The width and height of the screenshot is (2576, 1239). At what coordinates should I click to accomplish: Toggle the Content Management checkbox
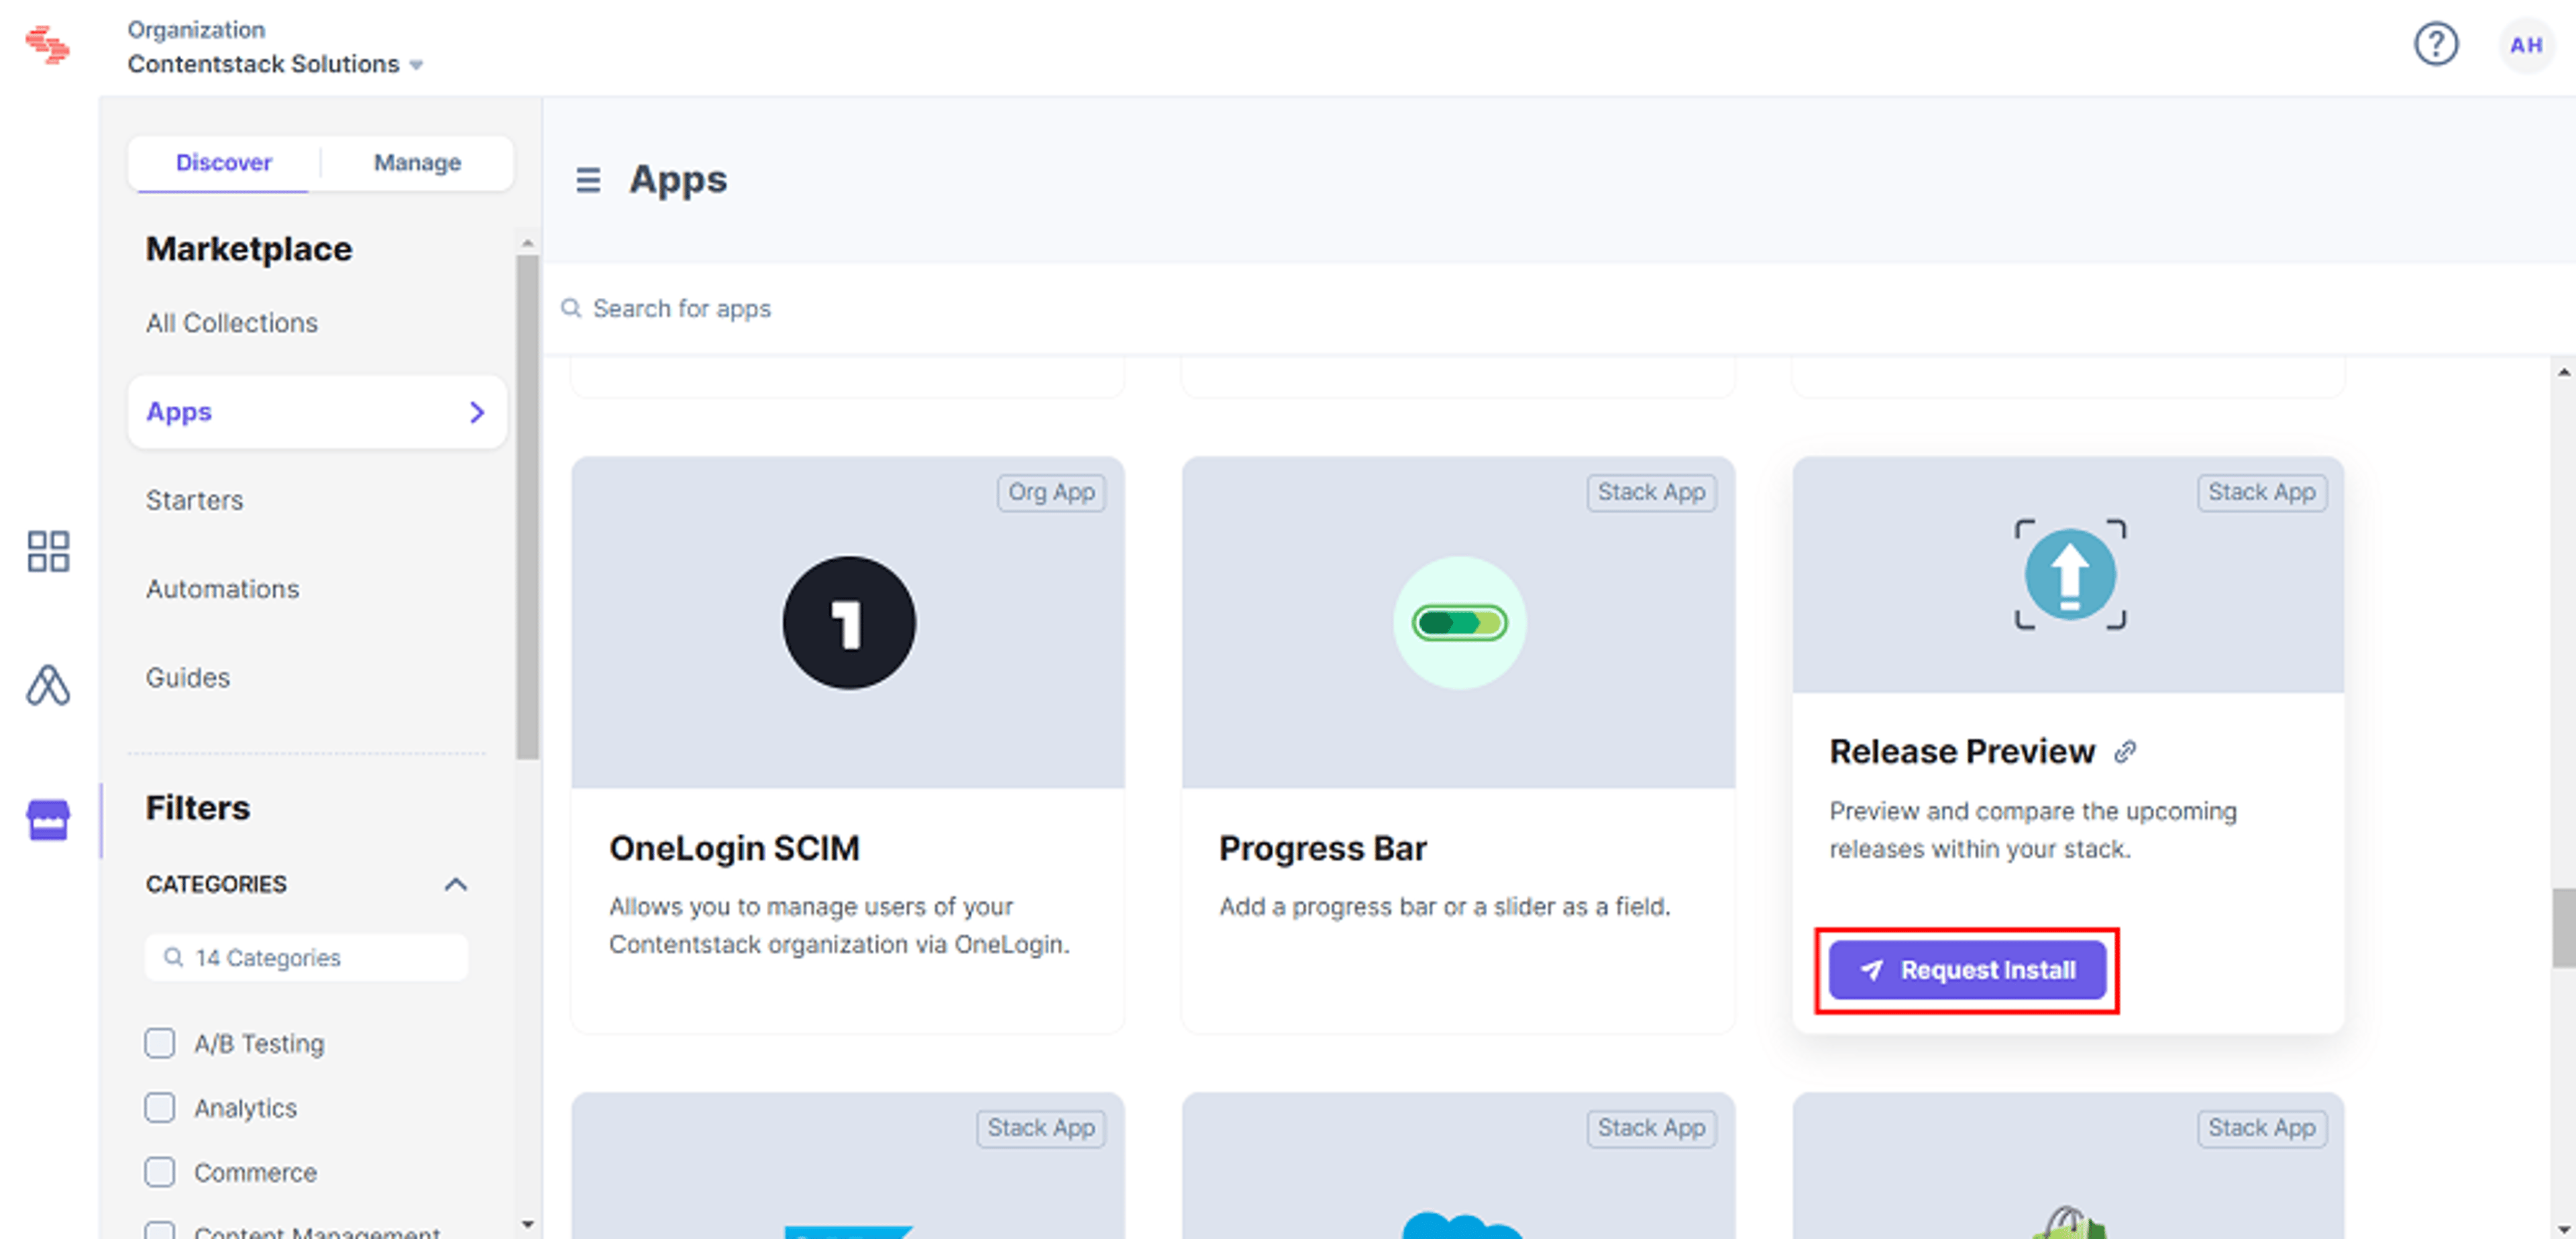coord(160,1231)
